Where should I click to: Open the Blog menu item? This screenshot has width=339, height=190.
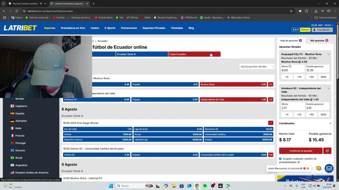[x=191, y=28]
